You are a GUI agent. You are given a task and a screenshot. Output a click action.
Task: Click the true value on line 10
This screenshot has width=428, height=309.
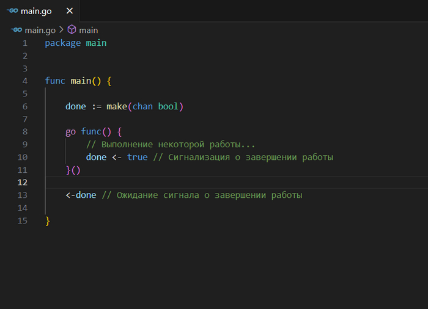point(137,157)
